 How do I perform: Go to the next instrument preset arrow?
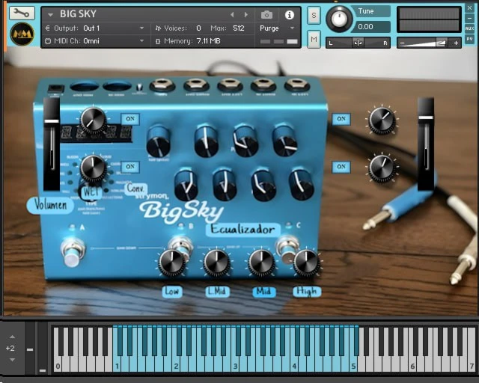point(246,15)
